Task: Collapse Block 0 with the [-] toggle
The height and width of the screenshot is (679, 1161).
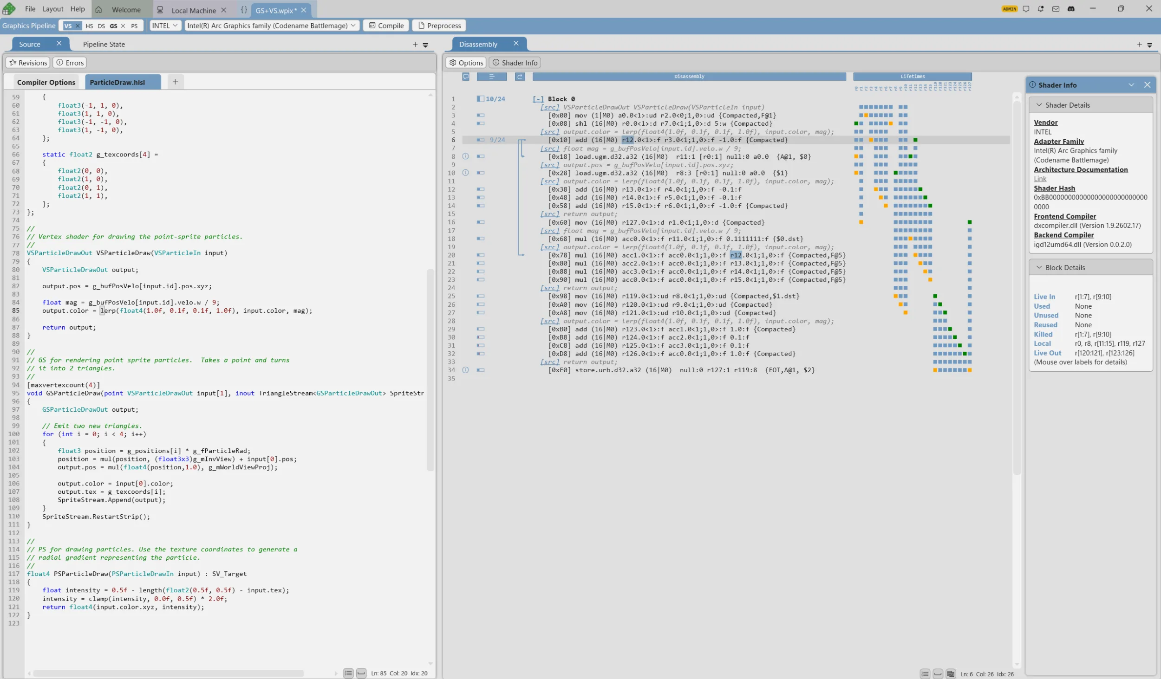Action: [x=538, y=99]
